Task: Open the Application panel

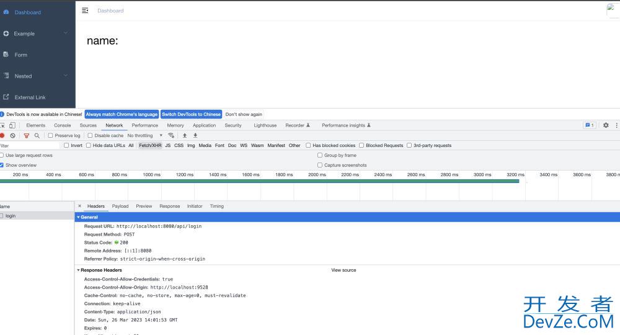Action: 204,125
